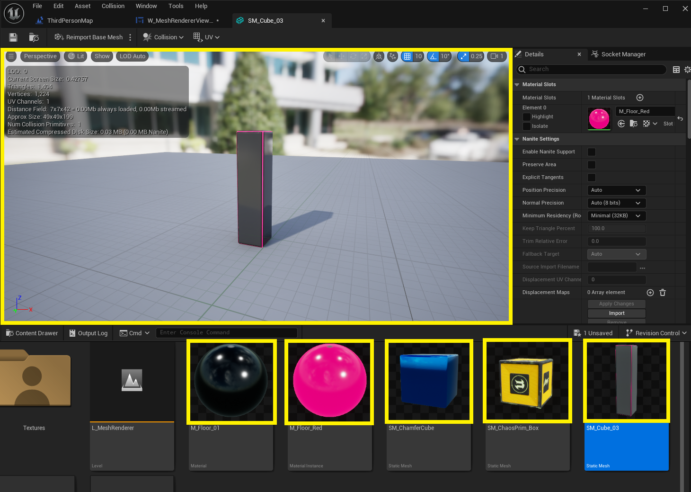Check the Preserve Area checkbox
The width and height of the screenshot is (691, 492).
point(592,165)
